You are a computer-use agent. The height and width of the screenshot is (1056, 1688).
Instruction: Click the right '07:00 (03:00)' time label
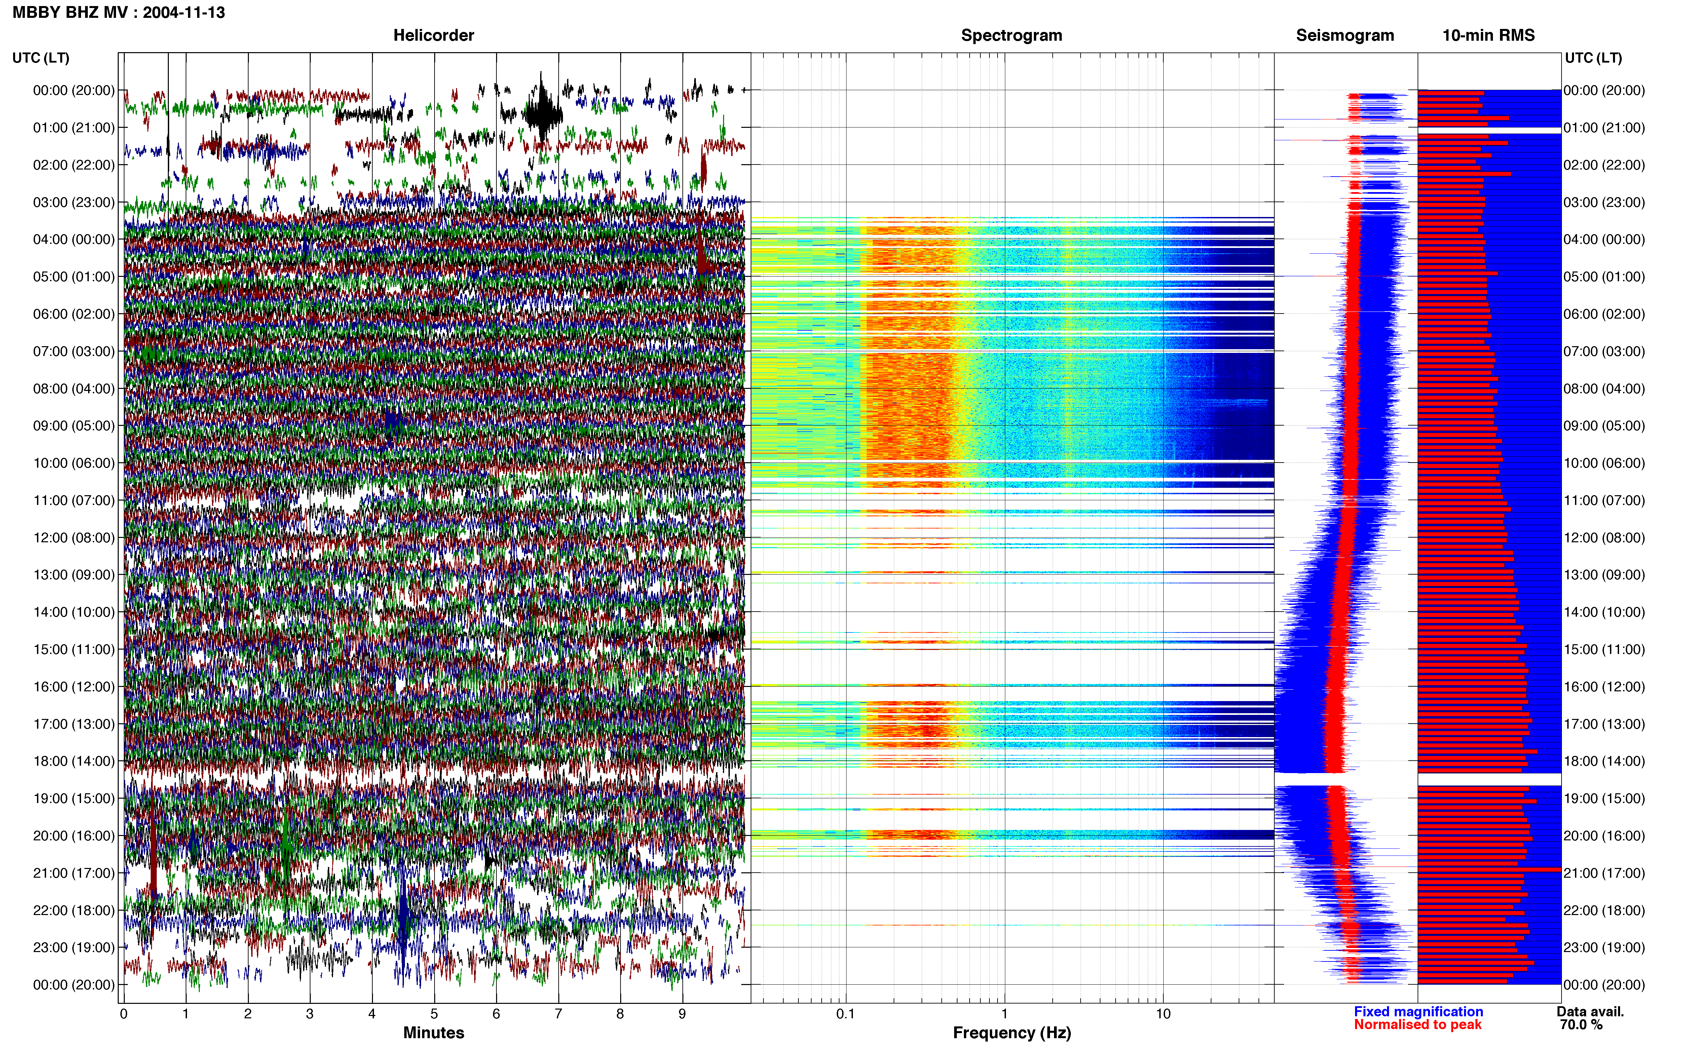tap(1604, 351)
